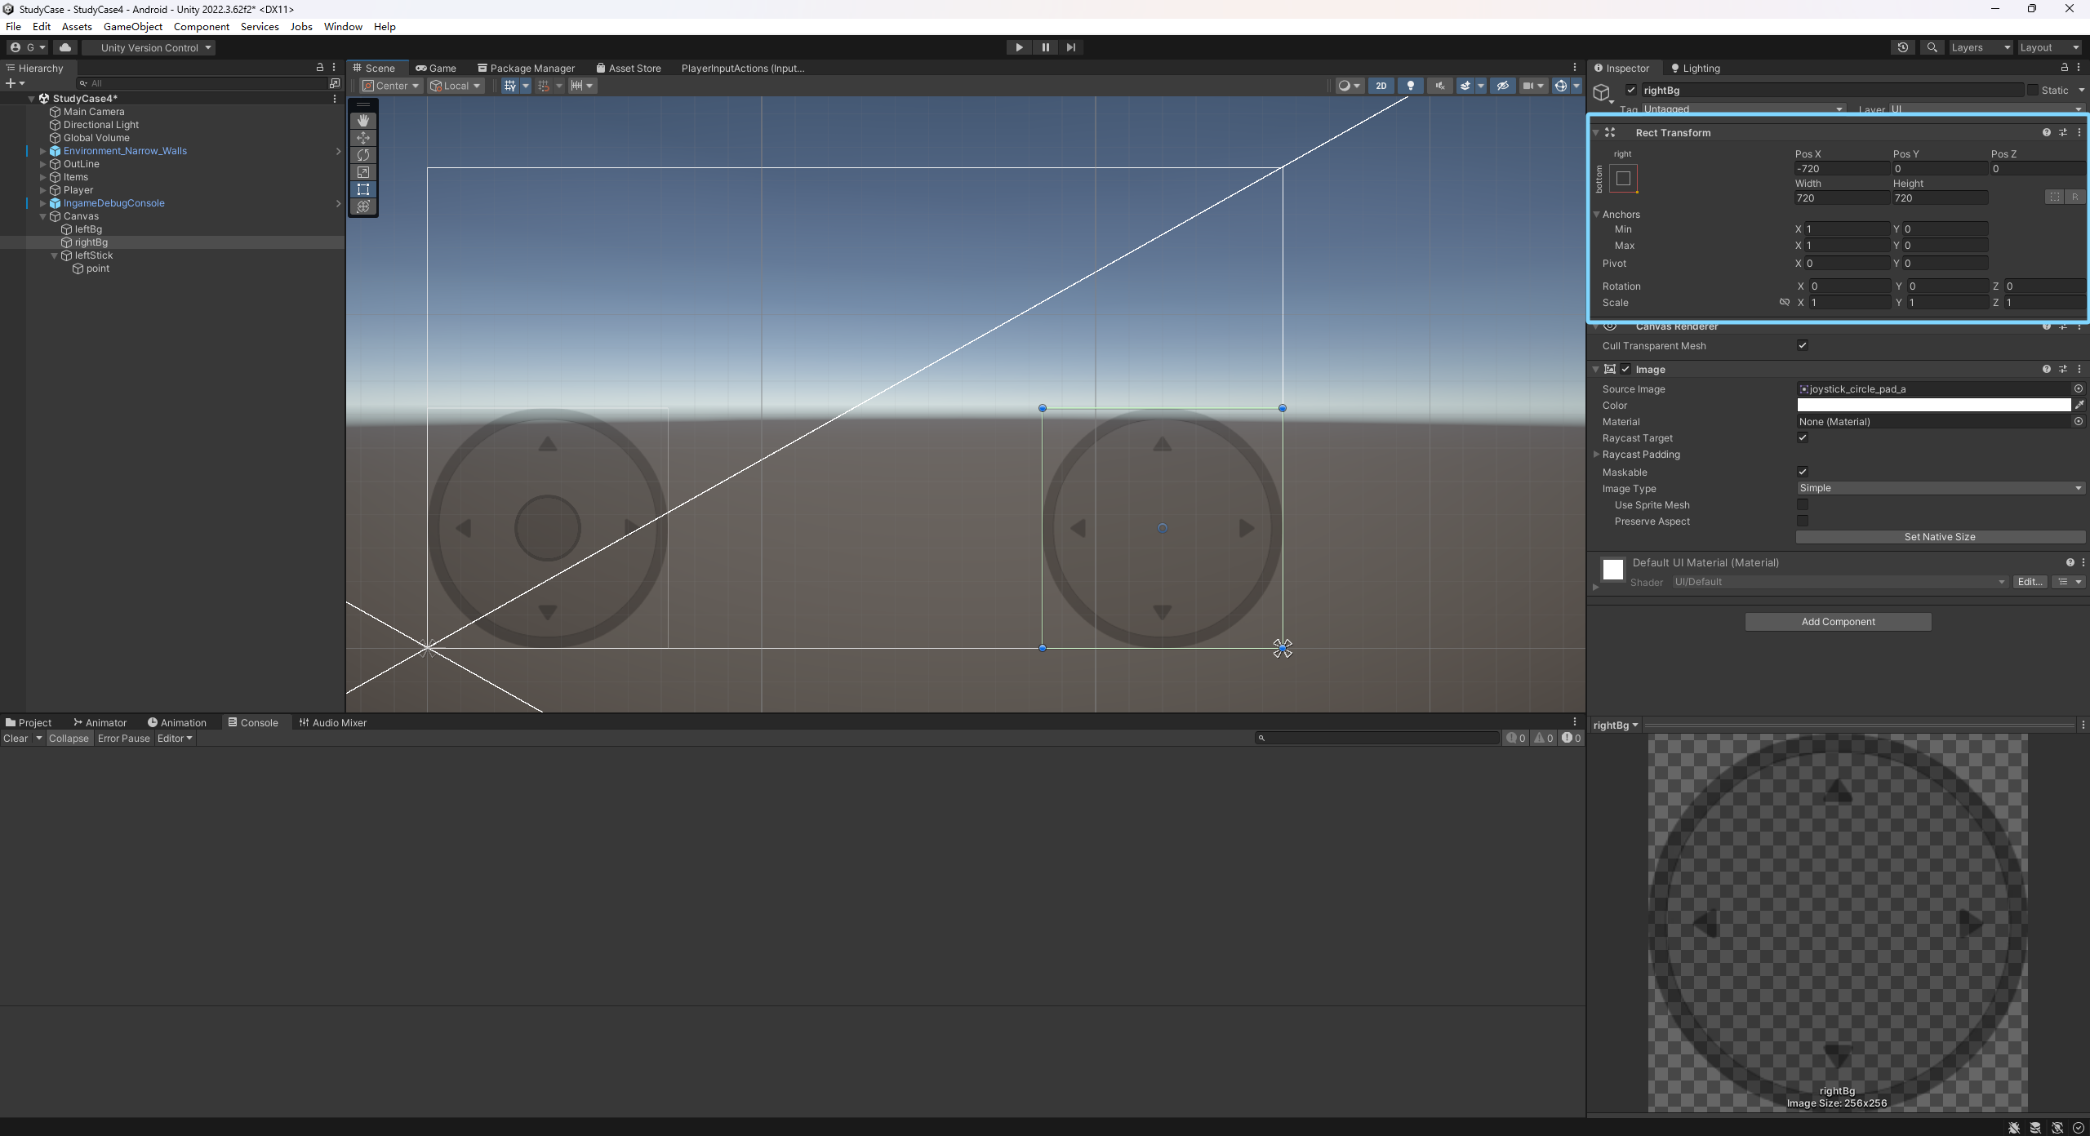Open the GameObject menu
Viewport: 2090px width, 1136px height.
[132, 26]
